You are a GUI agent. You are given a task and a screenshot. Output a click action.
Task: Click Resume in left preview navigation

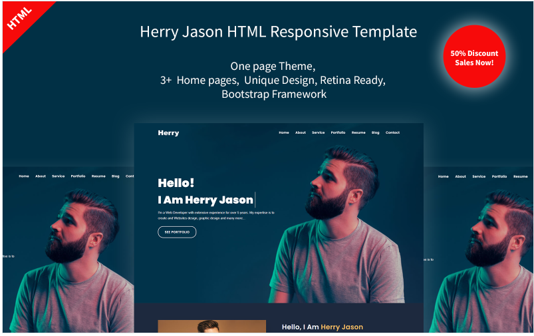(98, 176)
